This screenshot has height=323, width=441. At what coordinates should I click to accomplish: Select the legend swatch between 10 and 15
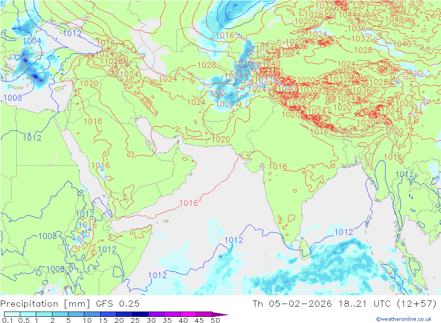92,314
